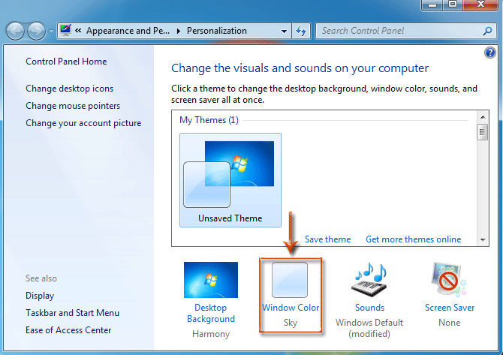Click the Screen Saver icon
Screen dimensions: 503x355
point(449,280)
